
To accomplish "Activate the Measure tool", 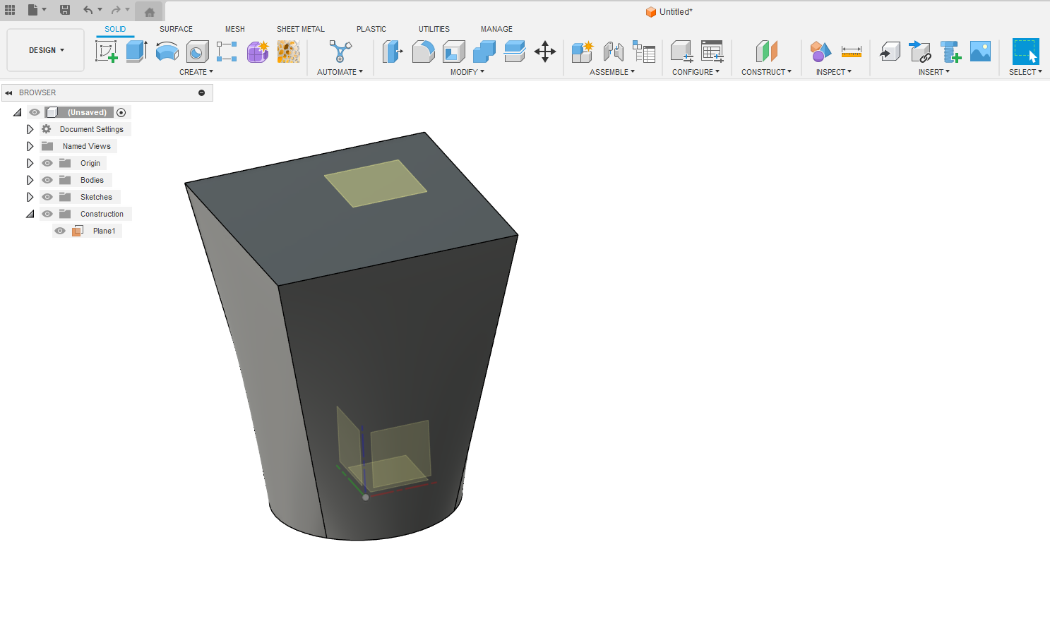I will coord(852,52).
